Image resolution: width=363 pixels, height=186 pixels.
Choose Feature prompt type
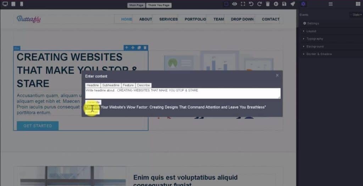128,85
